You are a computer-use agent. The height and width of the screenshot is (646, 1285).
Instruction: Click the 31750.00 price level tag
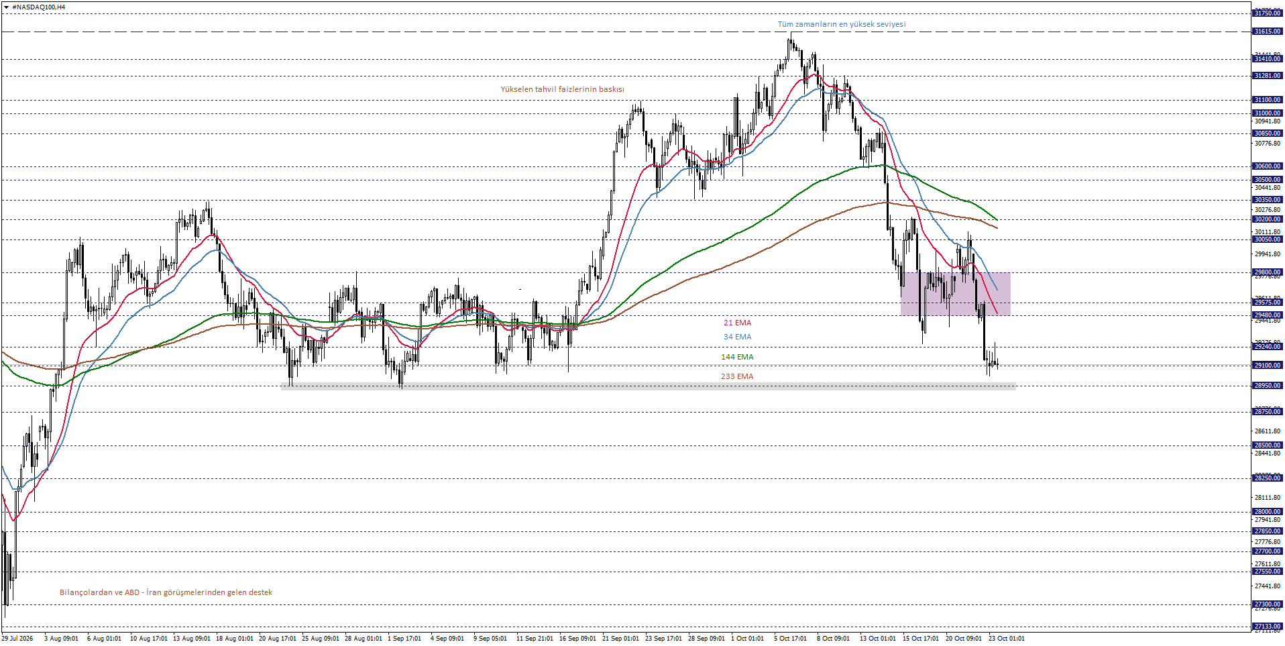(1268, 13)
